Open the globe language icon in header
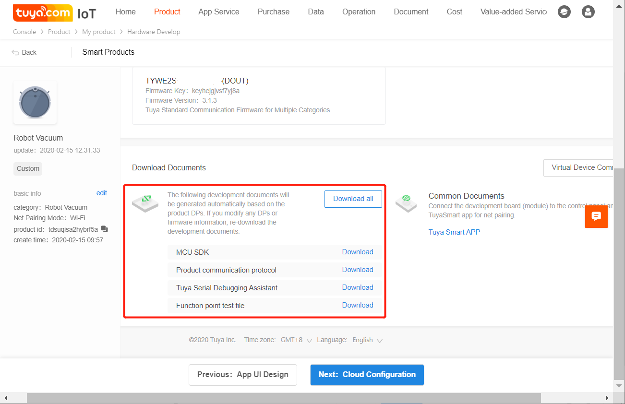Image resolution: width=625 pixels, height=404 pixels. (x=564, y=12)
